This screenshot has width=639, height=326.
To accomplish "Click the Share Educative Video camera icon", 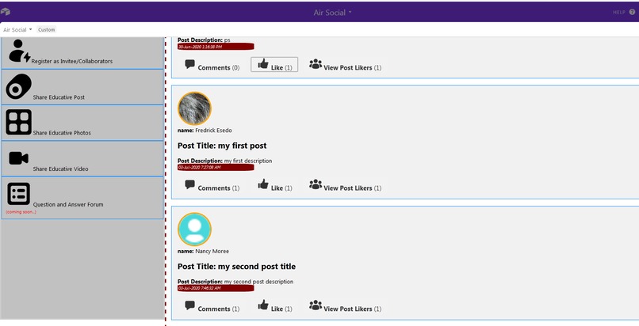I will [19, 158].
